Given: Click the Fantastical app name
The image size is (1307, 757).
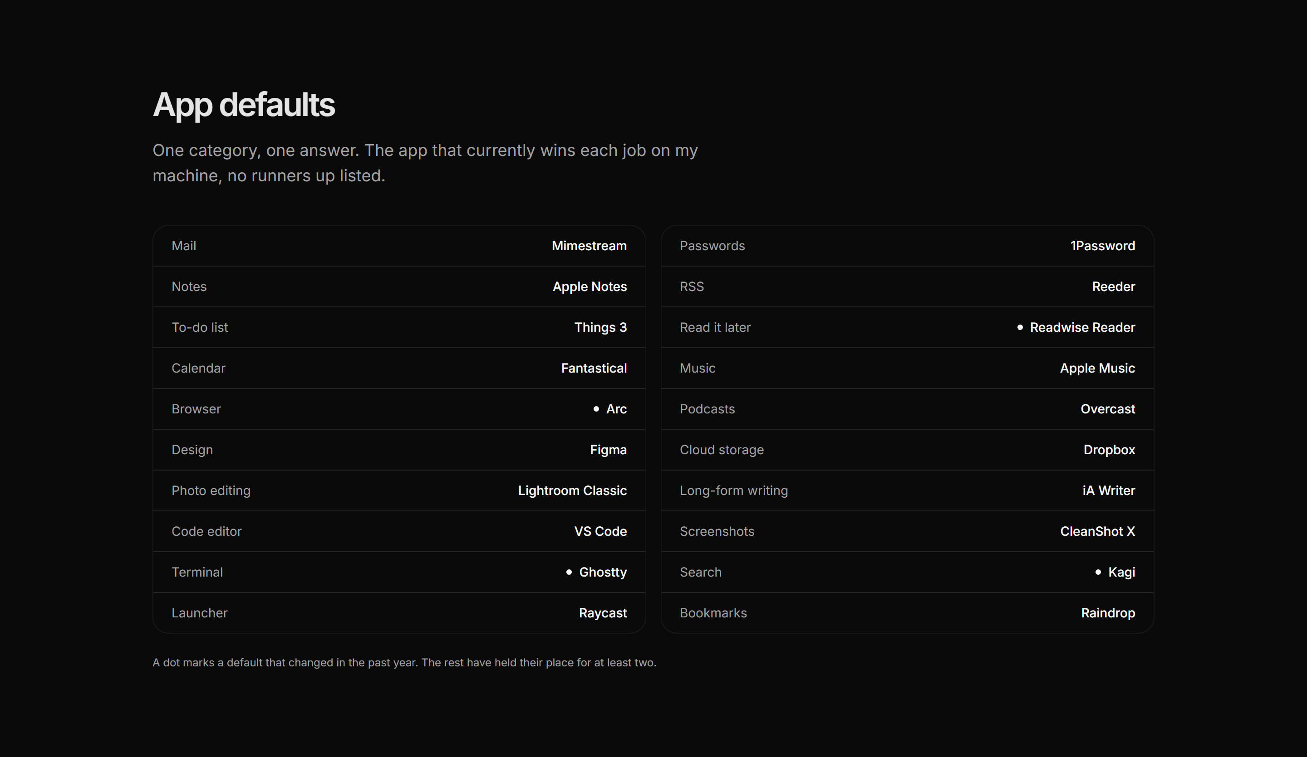Looking at the screenshot, I should click(x=594, y=368).
